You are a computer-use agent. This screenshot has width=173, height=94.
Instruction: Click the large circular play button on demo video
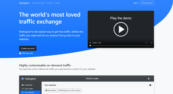pos(121,29)
